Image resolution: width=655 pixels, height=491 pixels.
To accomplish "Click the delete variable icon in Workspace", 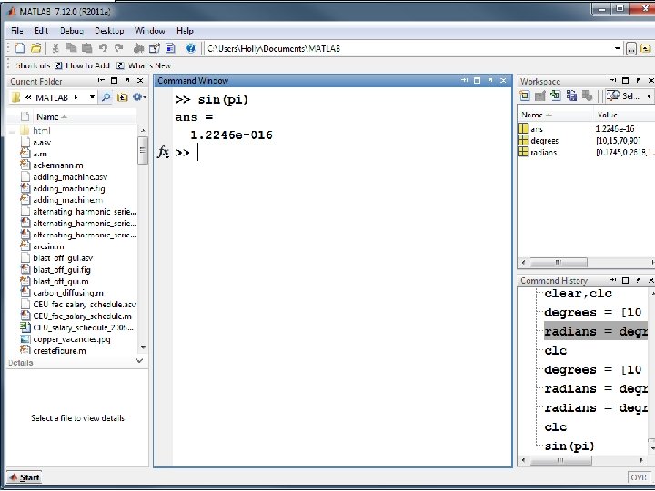I will (588, 95).
